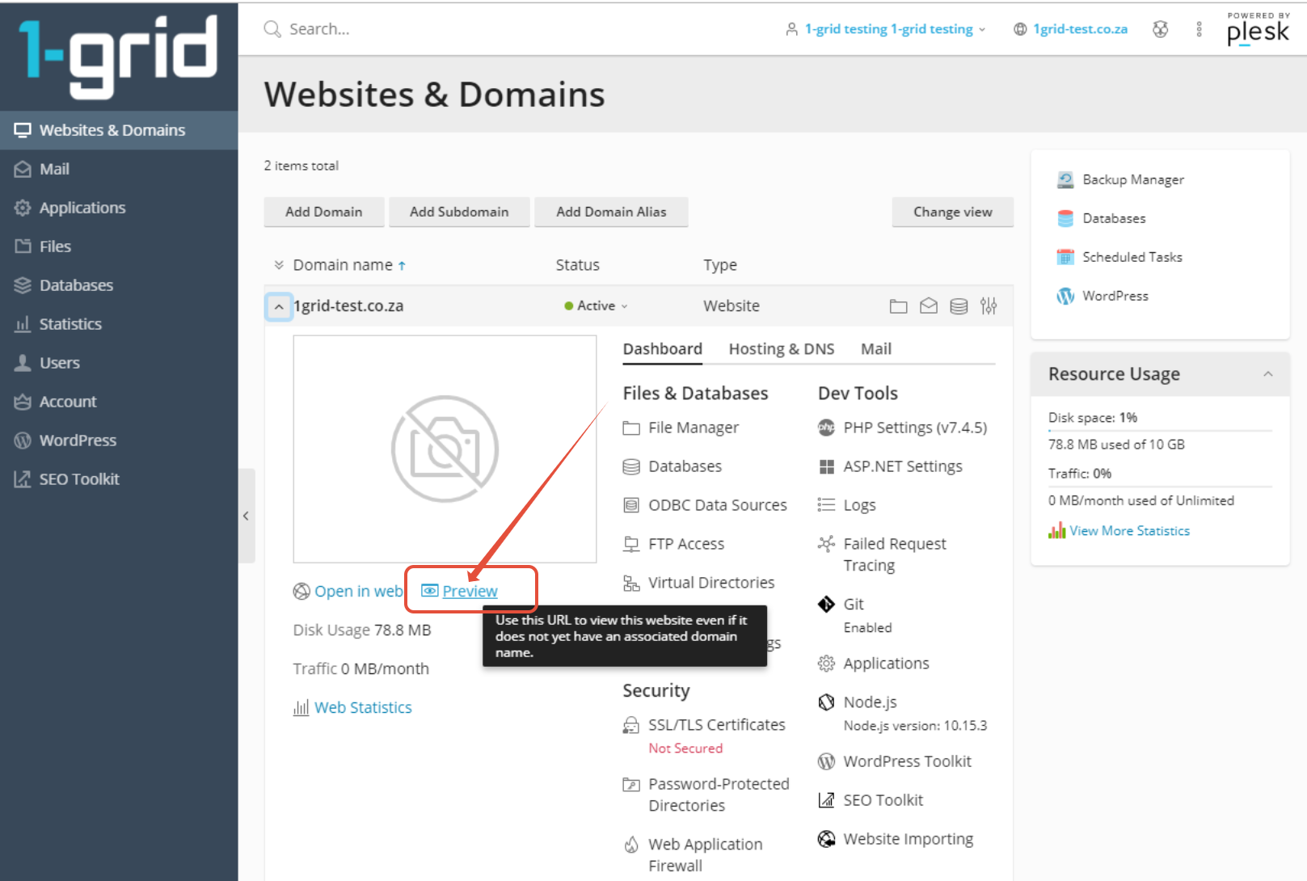
Task: Open hosting settings sliders icon in domain row
Action: click(989, 306)
